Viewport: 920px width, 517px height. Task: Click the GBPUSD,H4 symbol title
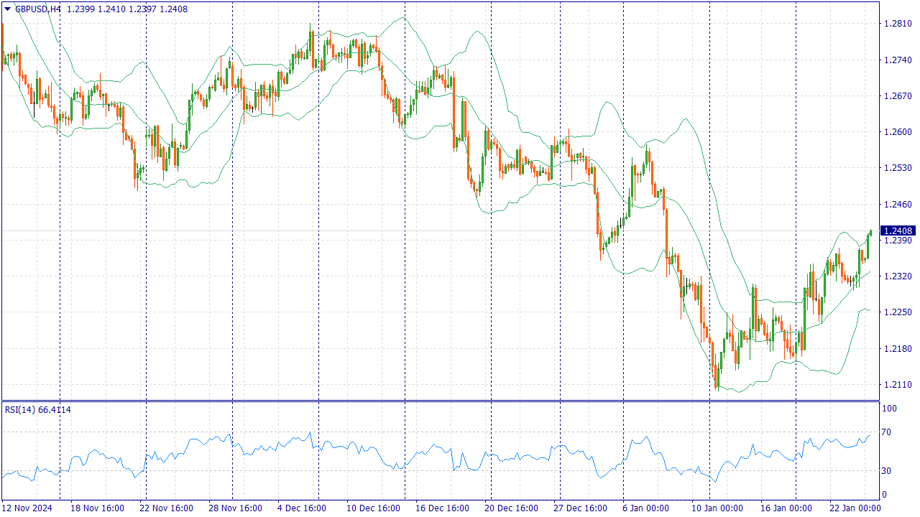click(x=38, y=9)
